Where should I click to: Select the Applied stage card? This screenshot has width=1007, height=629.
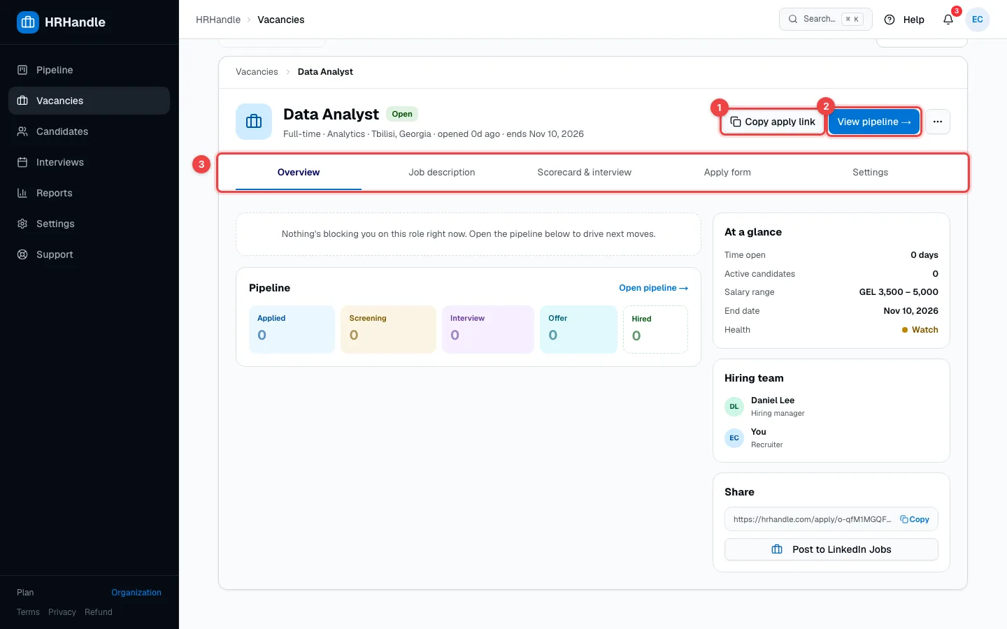click(x=292, y=329)
